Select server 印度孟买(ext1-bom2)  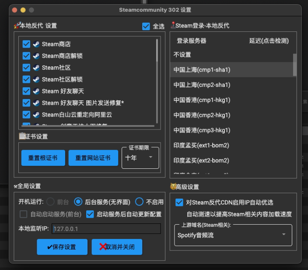(231, 145)
